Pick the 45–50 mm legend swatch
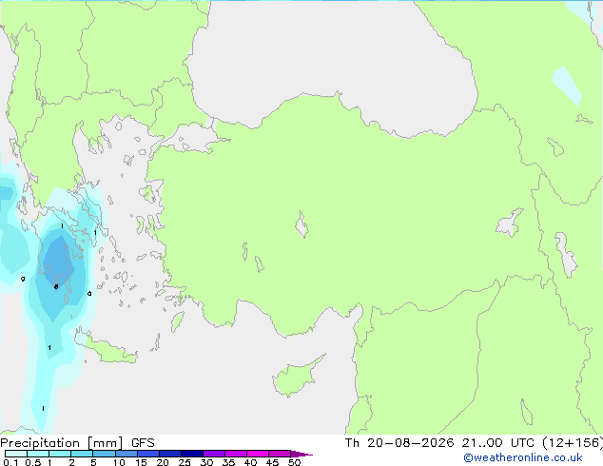This screenshot has height=466, width=603. pyautogui.click(x=280, y=454)
